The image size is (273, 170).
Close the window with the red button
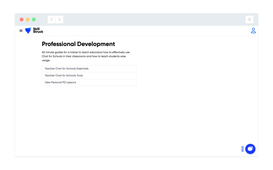point(22,20)
